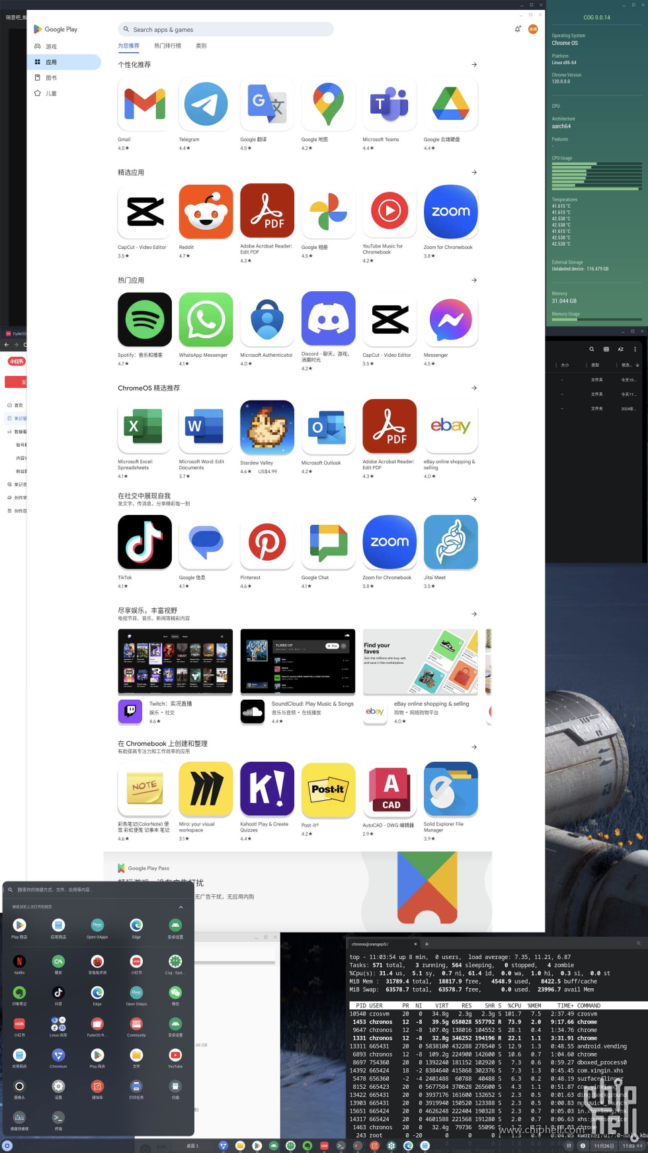Launch 微信 from the app launcher
648x1153 pixels.
click(175, 995)
